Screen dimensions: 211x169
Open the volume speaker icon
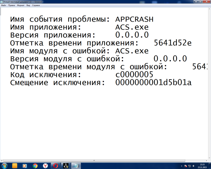(194, 166)
